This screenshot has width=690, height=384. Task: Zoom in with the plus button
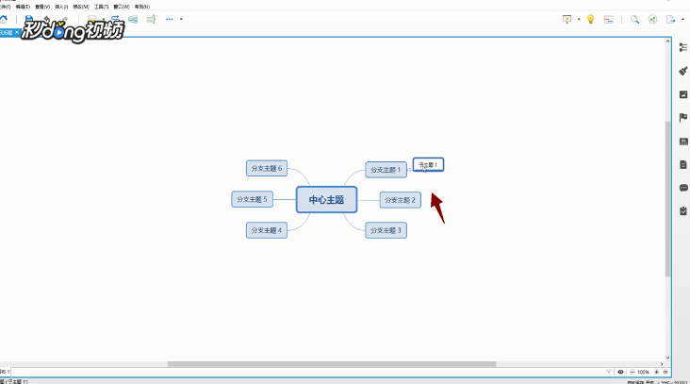(657, 372)
